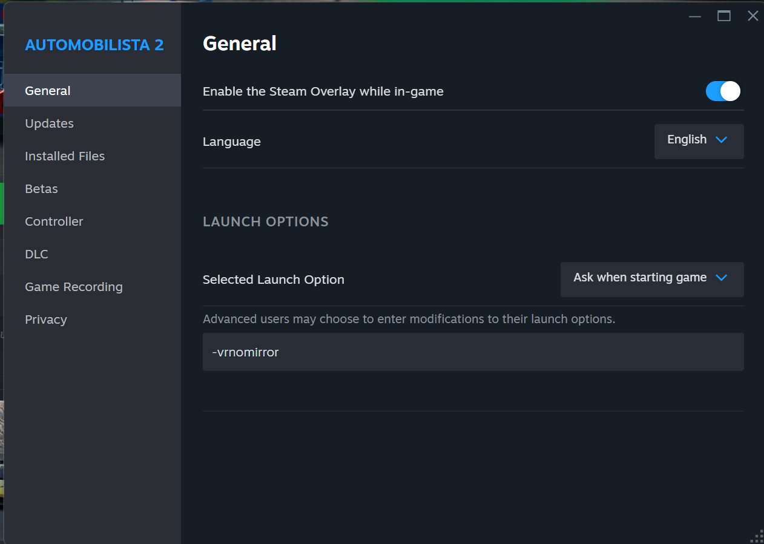Click the launch options field containing -vrnomirror

pos(473,352)
